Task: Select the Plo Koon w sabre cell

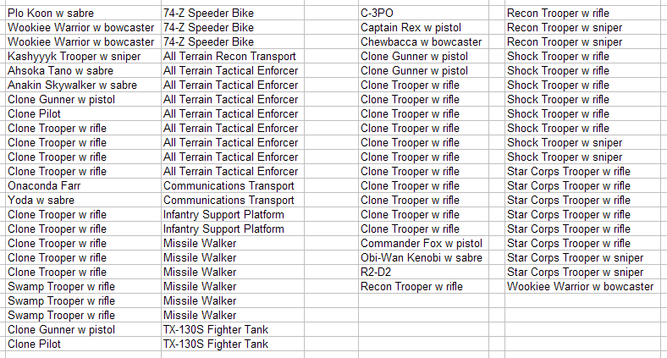Action: pyautogui.click(x=83, y=14)
